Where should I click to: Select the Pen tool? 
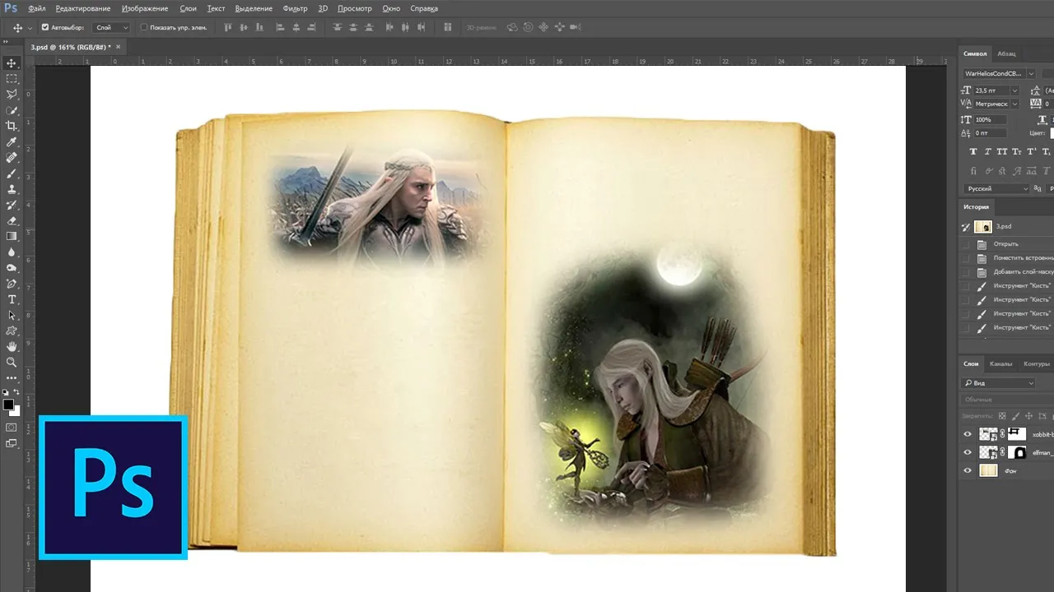tap(12, 284)
